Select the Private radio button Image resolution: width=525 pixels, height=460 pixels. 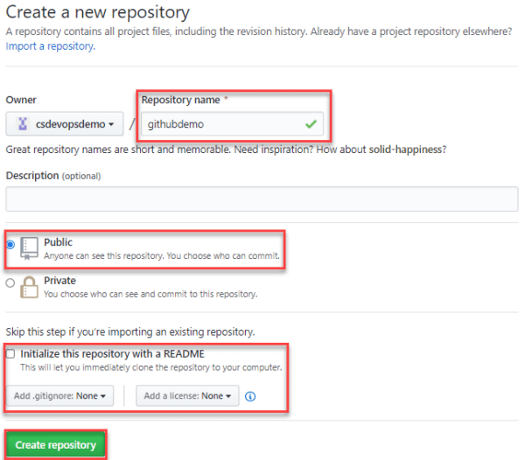10,282
